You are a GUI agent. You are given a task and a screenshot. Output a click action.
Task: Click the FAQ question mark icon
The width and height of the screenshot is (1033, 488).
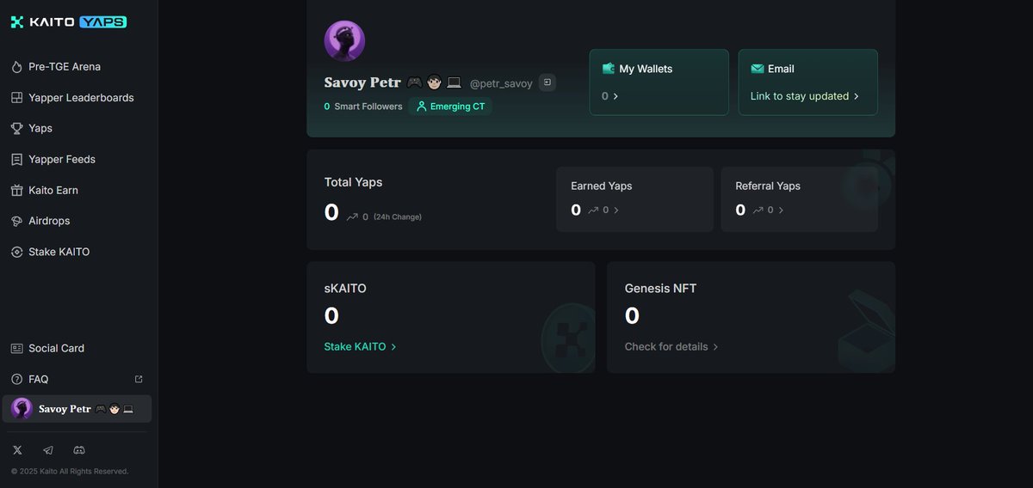(x=16, y=380)
